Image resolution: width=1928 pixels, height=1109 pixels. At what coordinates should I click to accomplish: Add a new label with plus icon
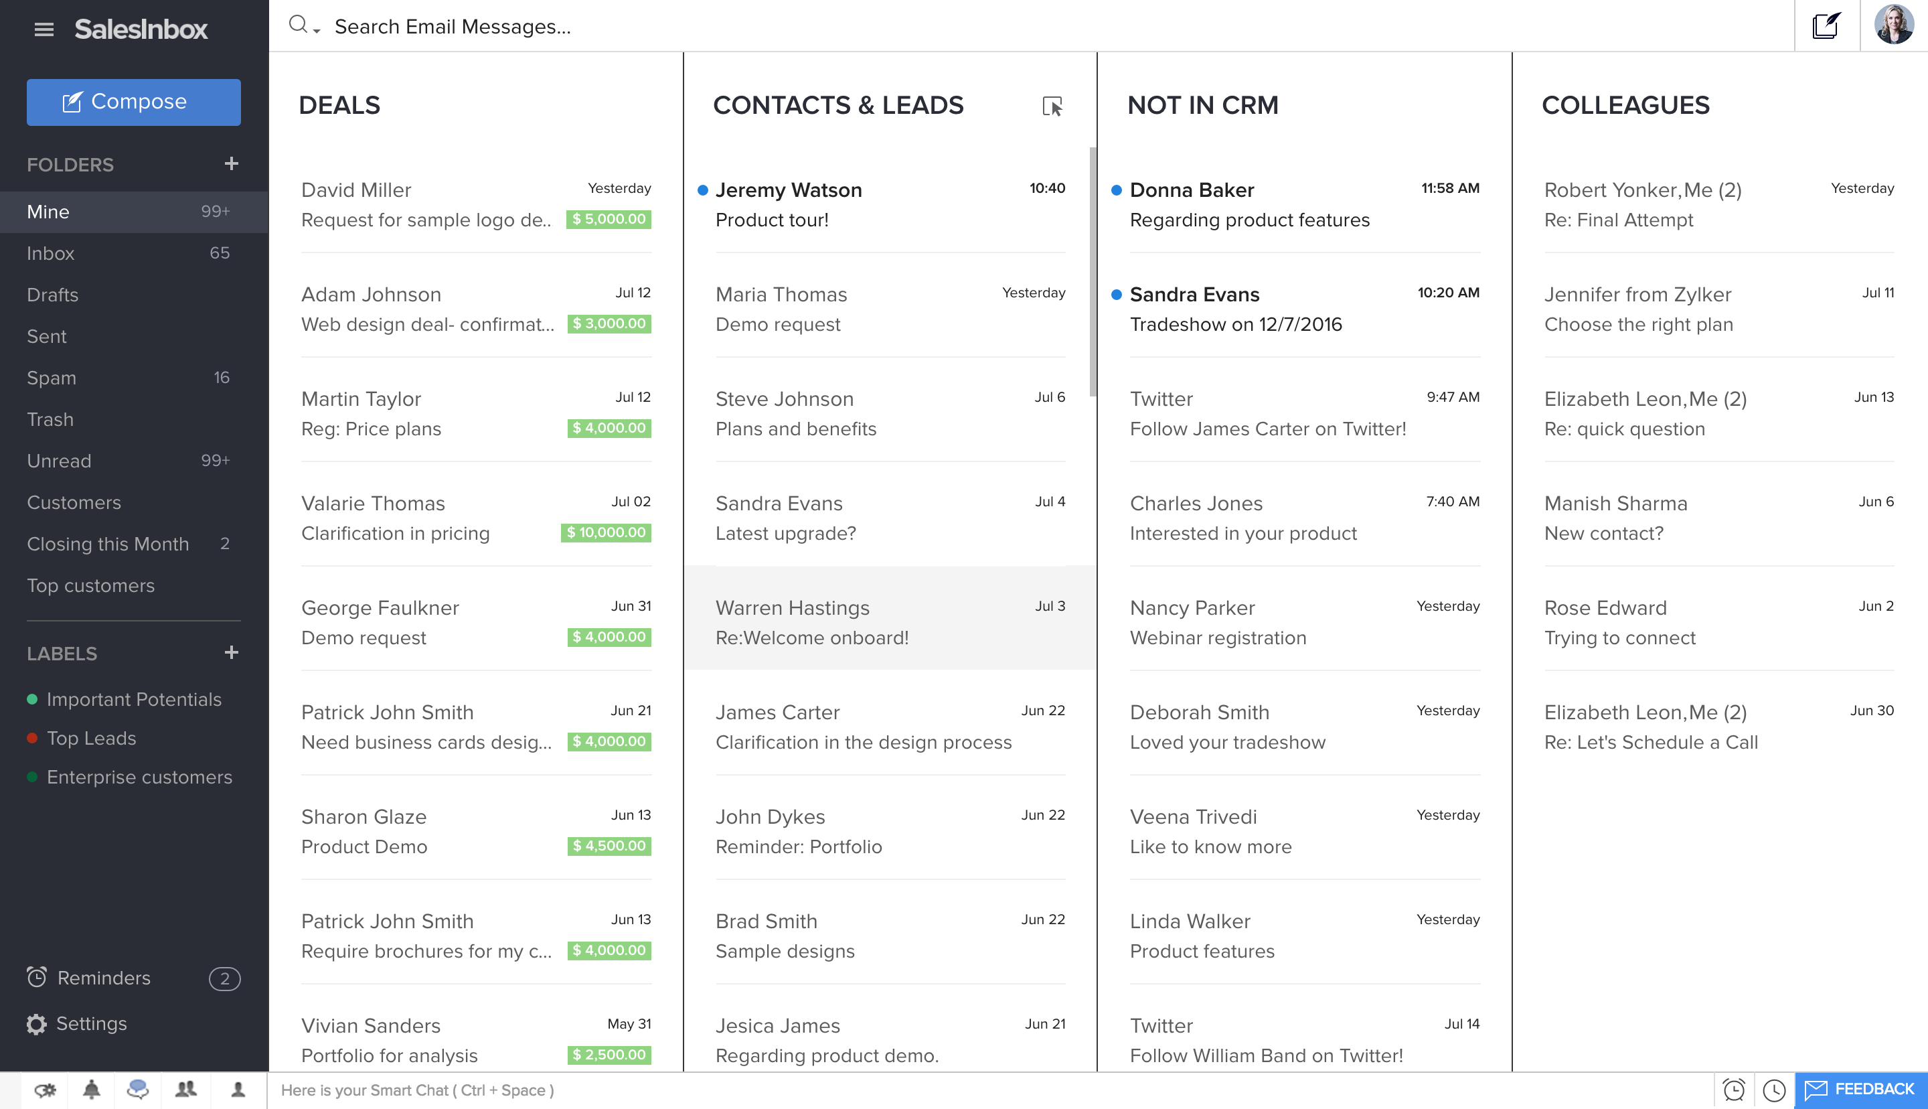coord(232,653)
